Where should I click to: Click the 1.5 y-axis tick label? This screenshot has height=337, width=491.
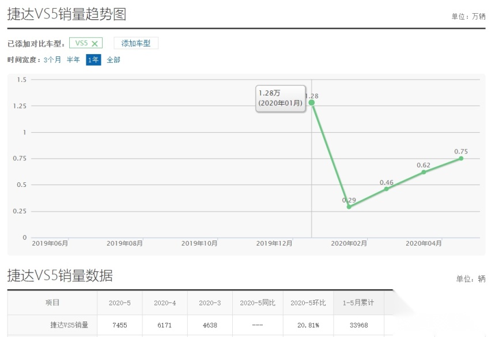click(21, 80)
